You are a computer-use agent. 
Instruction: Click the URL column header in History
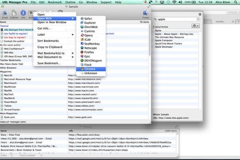[71, 131]
